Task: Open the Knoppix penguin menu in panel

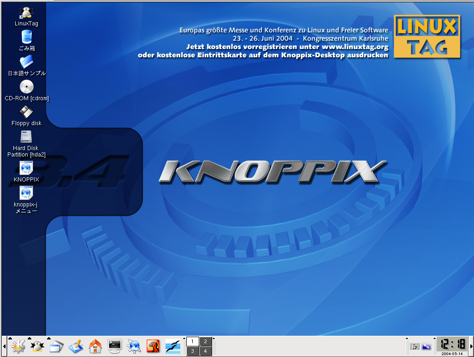Action: [x=37, y=346]
